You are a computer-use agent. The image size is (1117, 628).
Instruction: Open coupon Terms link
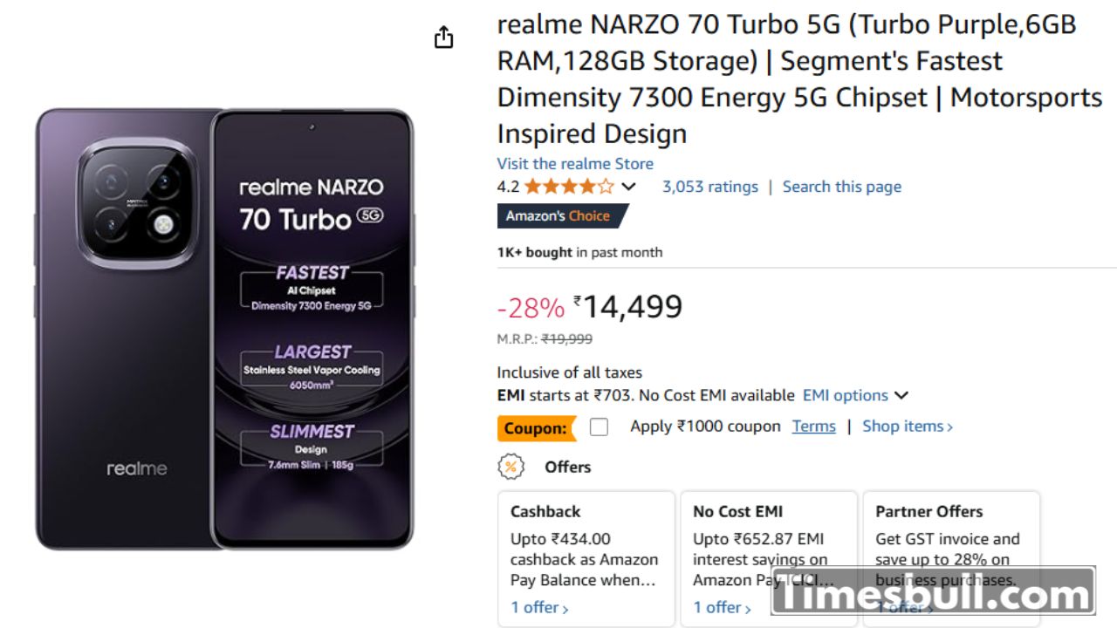814,427
